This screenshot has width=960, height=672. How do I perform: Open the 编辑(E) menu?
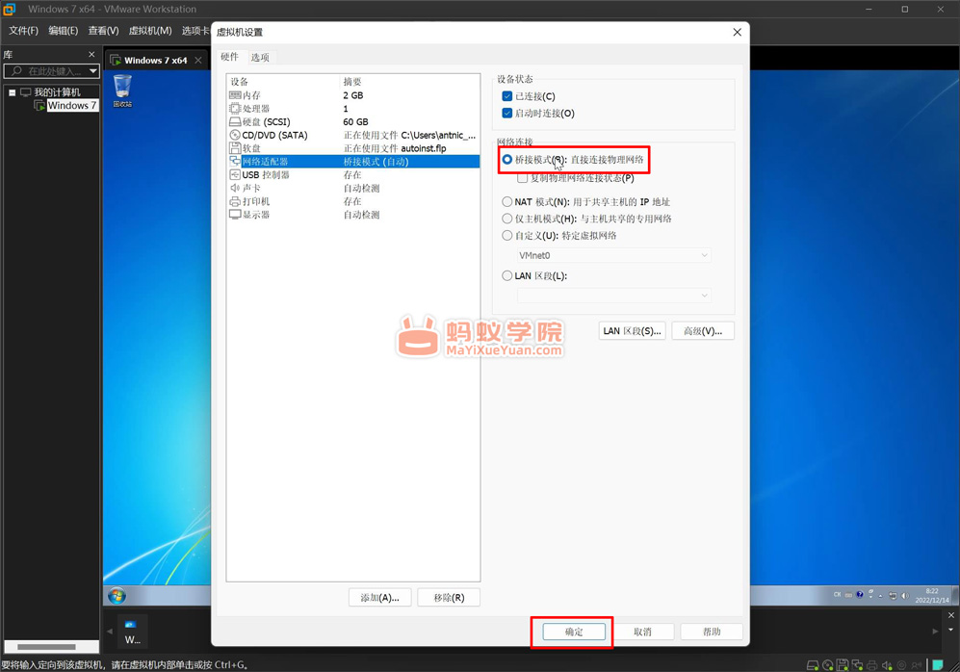click(63, 31)
